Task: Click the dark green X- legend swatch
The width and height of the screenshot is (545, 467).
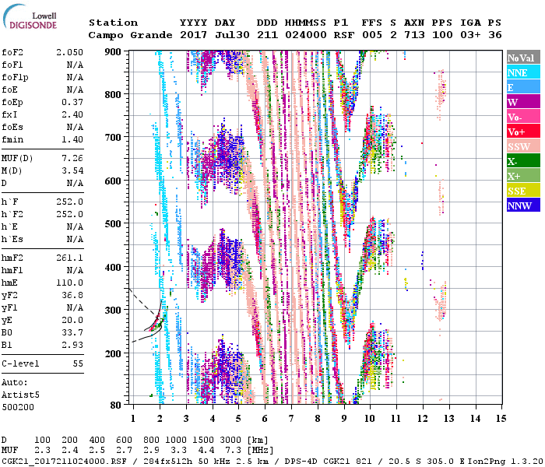Action: (522, 161)
